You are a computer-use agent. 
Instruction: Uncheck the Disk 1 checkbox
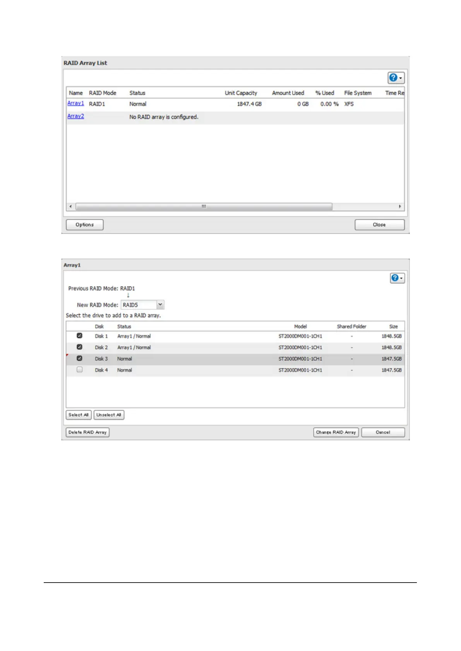pyautogui.click(x=79, y=336)
